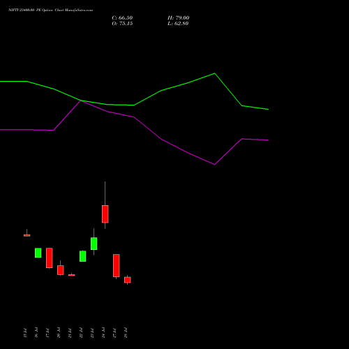Select the 21 Jul date label

click(x=70, y=333)
